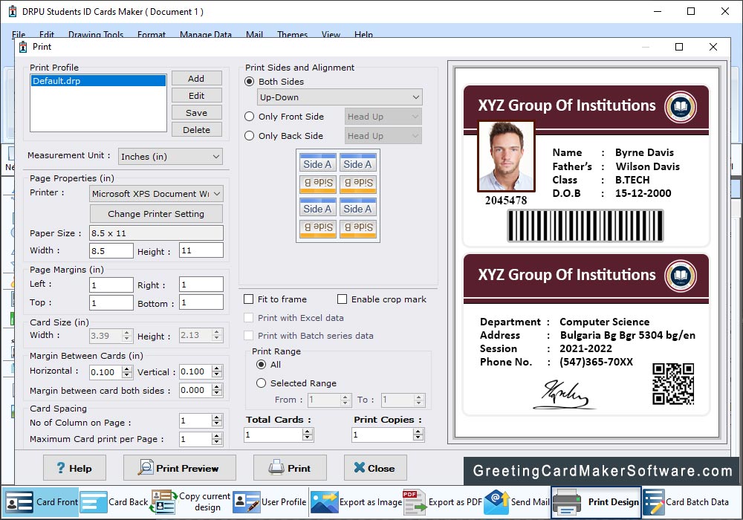This screenshot has height=520, width=743.
Task: Click the Send Mail icon
Action: 496,502
